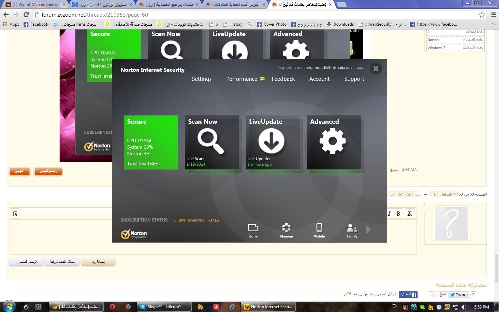Click the remove-formatting Tx editor button
The image size is (499, 312).
click(x=410, y=214)
